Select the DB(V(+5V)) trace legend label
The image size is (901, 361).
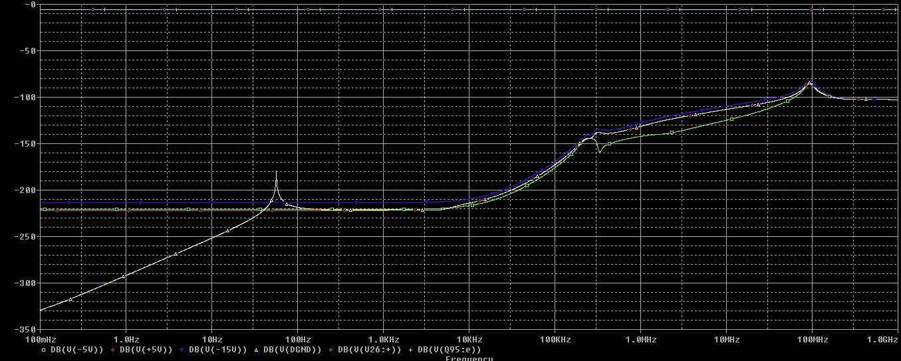[x=146, y=349]
